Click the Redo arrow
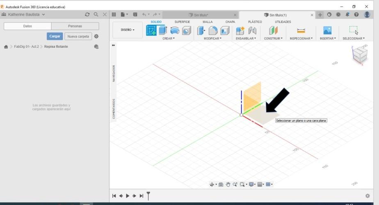 point(155,15)
